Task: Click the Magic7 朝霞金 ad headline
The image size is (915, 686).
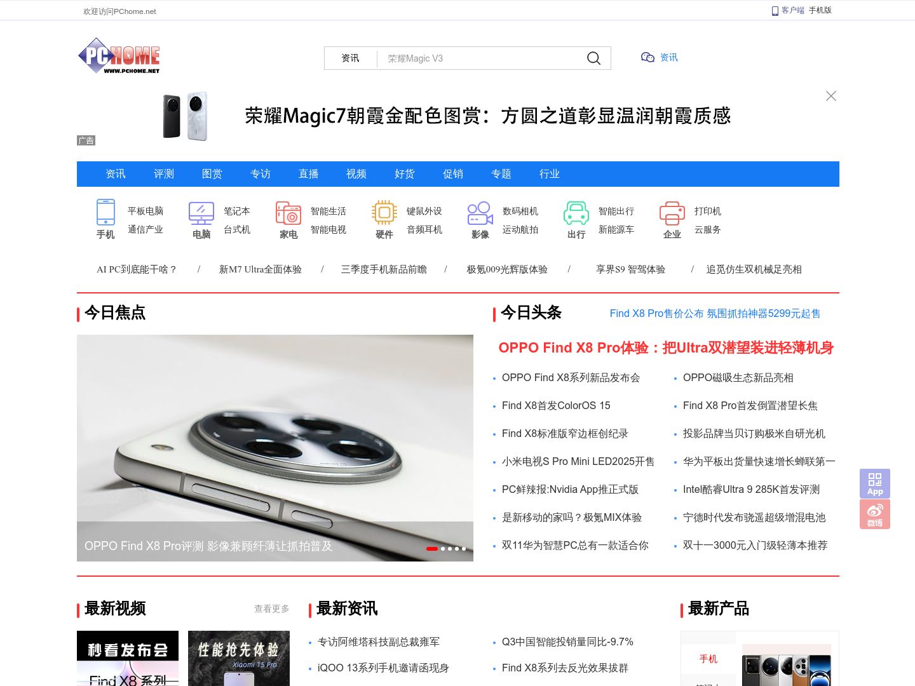Action: (488, 116)
